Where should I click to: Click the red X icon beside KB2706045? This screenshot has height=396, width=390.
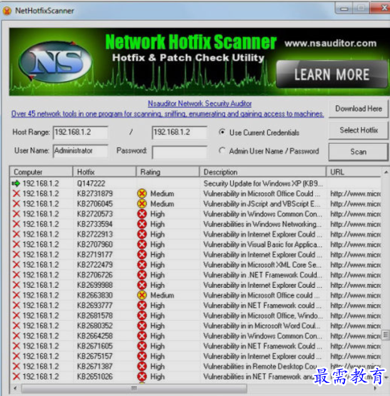point(16,204)
